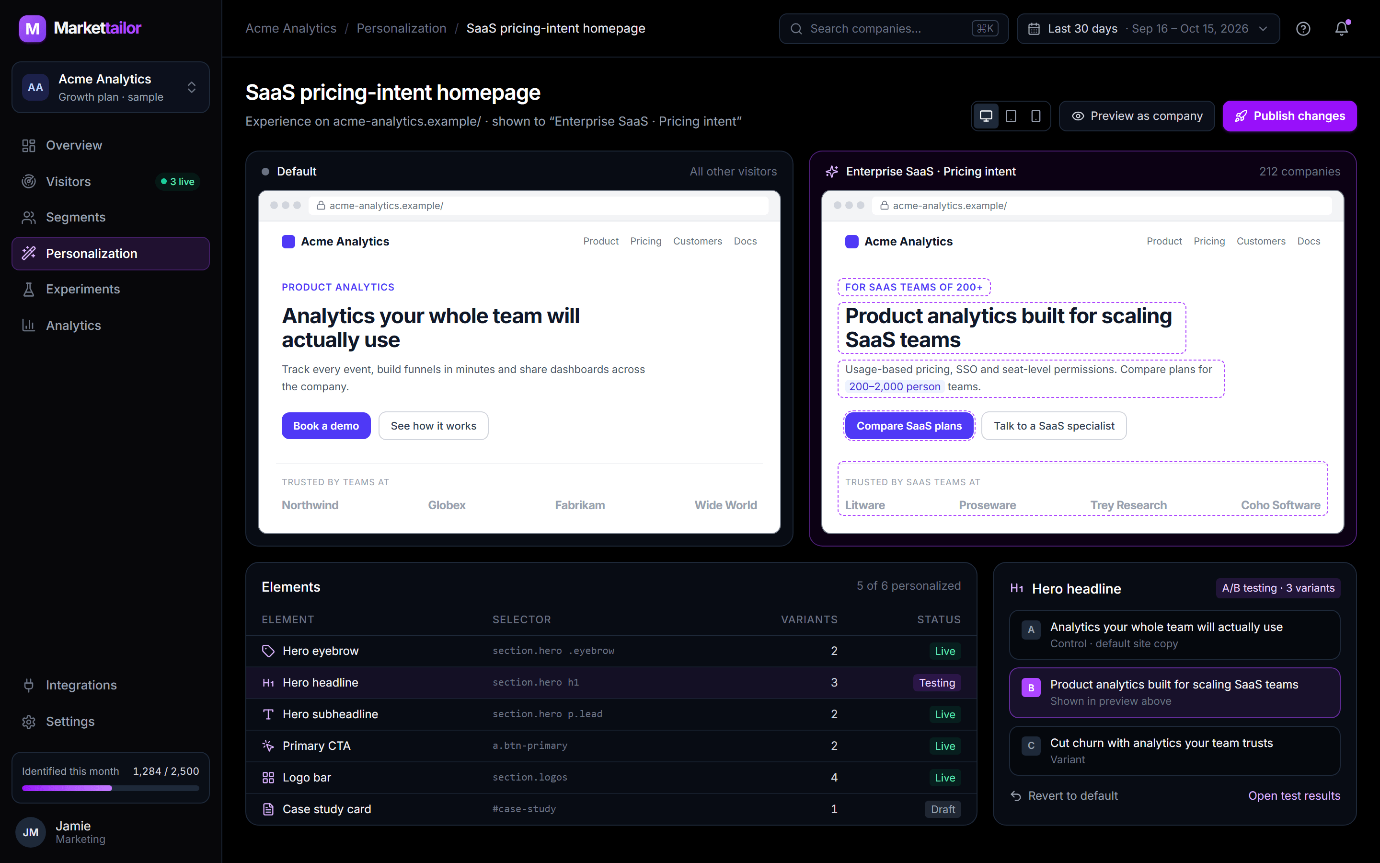Click Book a demo in default preview

coord(326,426)
